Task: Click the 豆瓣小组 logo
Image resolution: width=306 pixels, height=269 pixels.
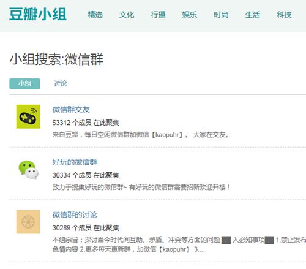Action: (x=38, y=14)
